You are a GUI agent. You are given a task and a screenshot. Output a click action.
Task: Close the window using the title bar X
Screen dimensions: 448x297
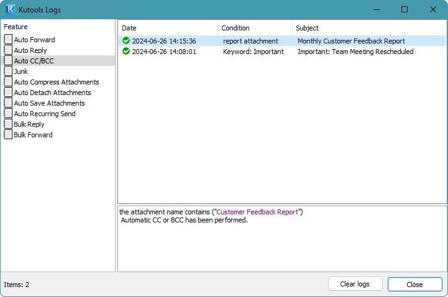(x=433, y=9)
